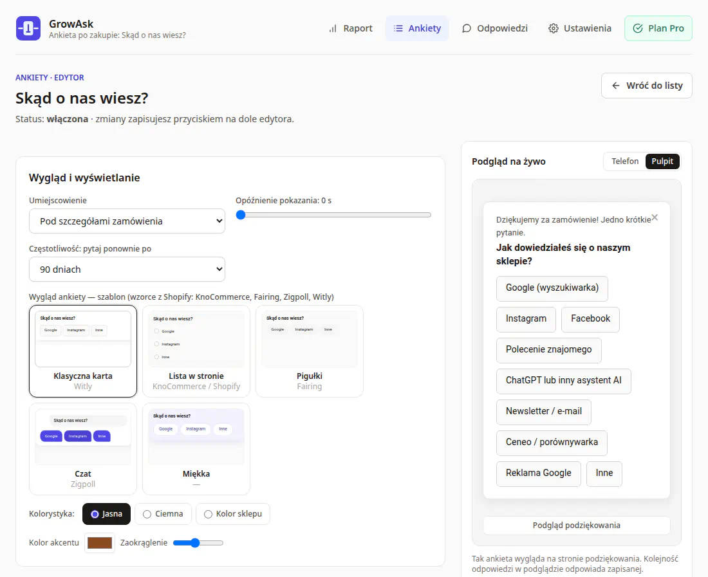The image size is (708, 577).
Task: Select the Reklama Google answer
Action: pos(538,473)
